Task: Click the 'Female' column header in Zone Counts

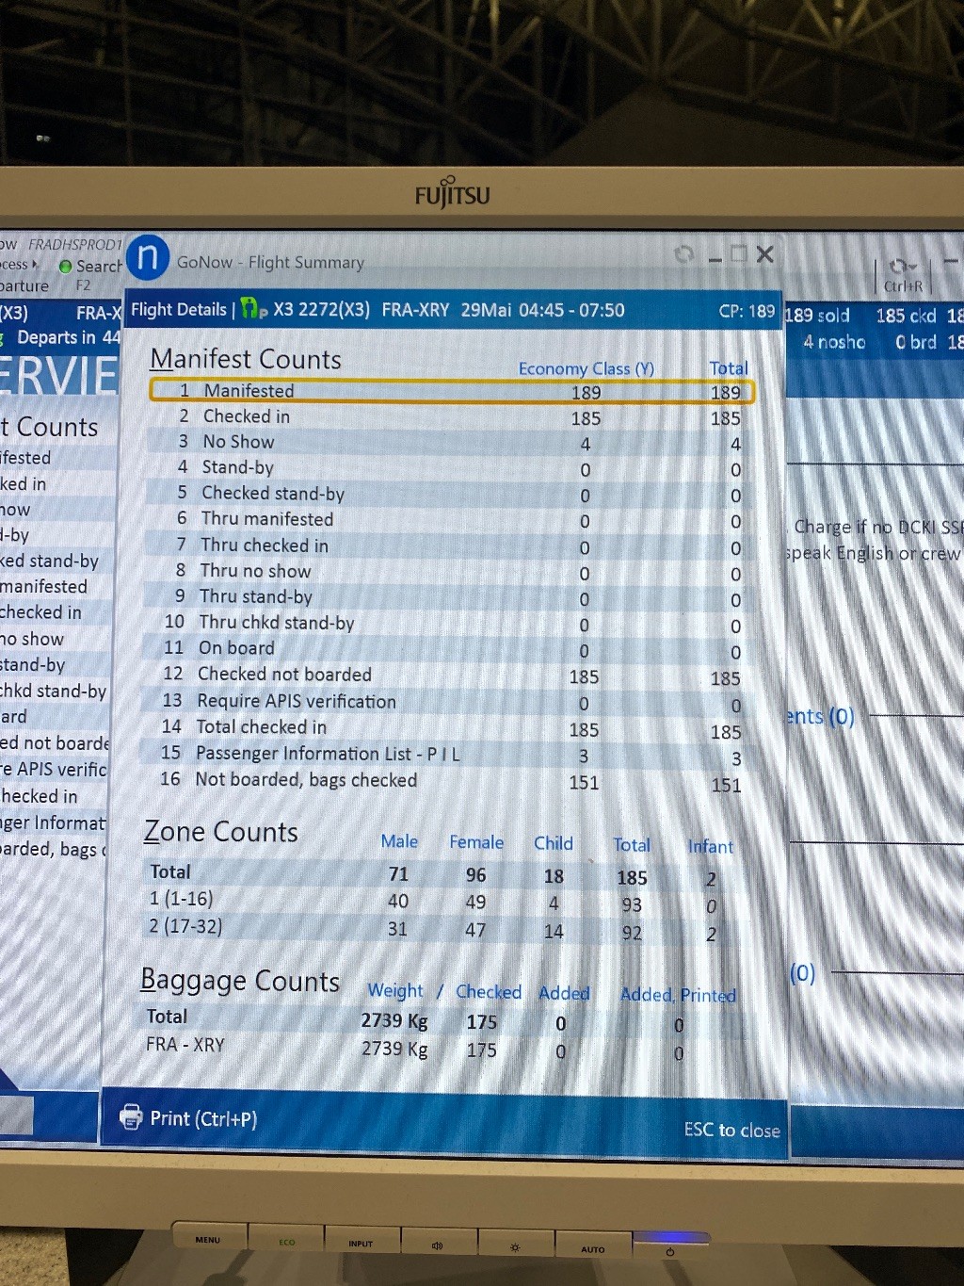Action: coord(475,842)
